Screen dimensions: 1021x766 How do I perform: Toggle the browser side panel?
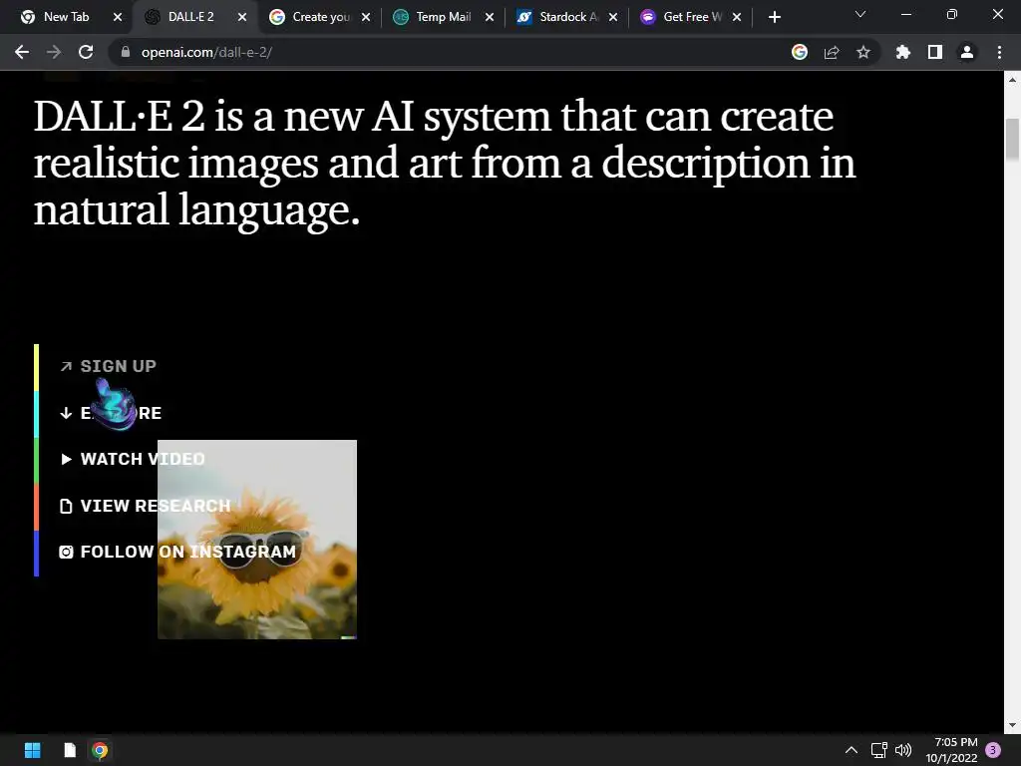pyautogui.click(x=935, y=52)
